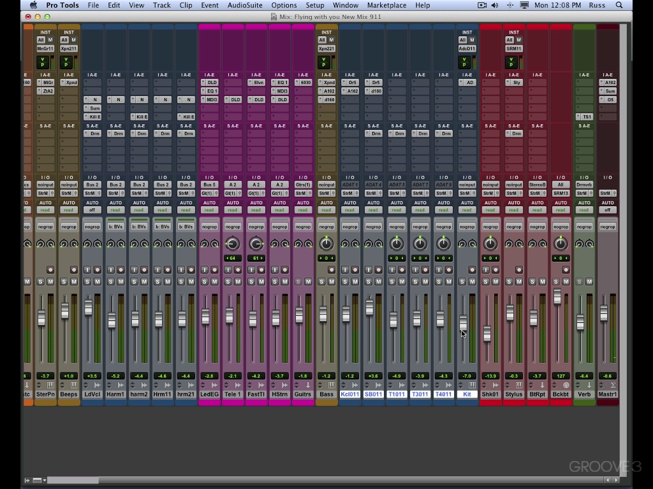Open the Setup menu
The width and height of the screenshot is (653, 489).
(315, 5)
